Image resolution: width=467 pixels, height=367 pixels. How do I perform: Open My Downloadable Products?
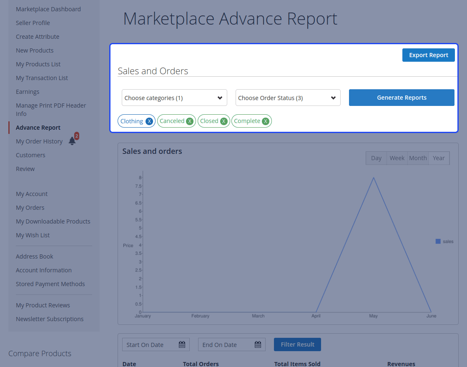[53, 221]
